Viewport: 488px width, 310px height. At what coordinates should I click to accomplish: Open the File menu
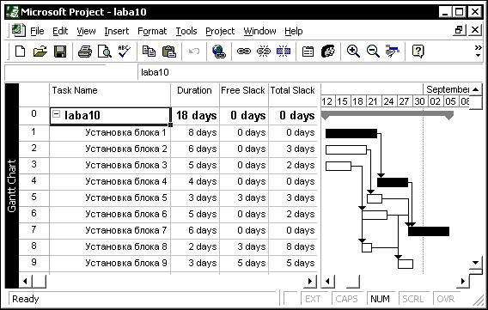(37, 31)
